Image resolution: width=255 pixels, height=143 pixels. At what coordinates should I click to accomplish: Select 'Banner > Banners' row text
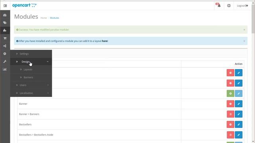point(29,114)
